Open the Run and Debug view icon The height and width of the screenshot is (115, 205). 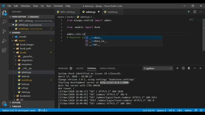point(4,41)
